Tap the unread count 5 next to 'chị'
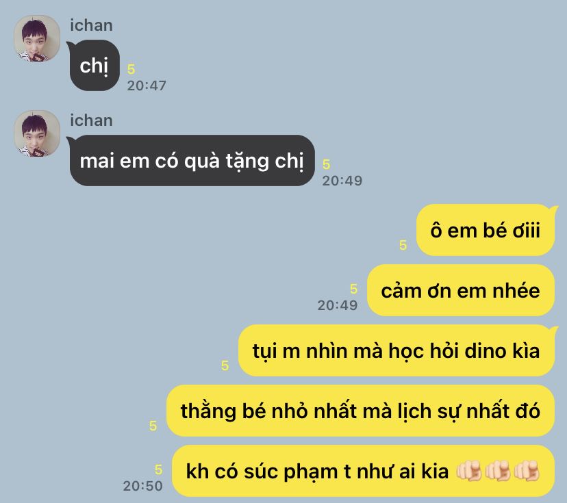This screenshot has height=503, width=567. (131, 69)
